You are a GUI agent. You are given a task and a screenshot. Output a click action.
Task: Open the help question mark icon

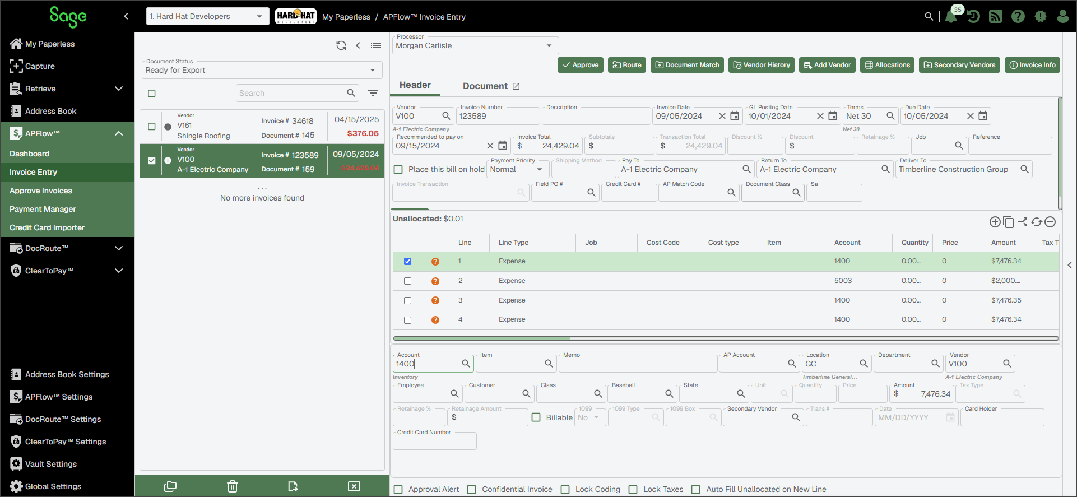tap(1018, 17)
